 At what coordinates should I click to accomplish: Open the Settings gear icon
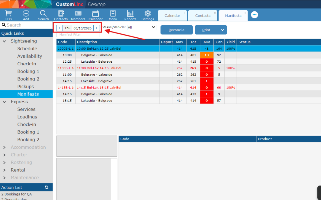tap(148, 15)
